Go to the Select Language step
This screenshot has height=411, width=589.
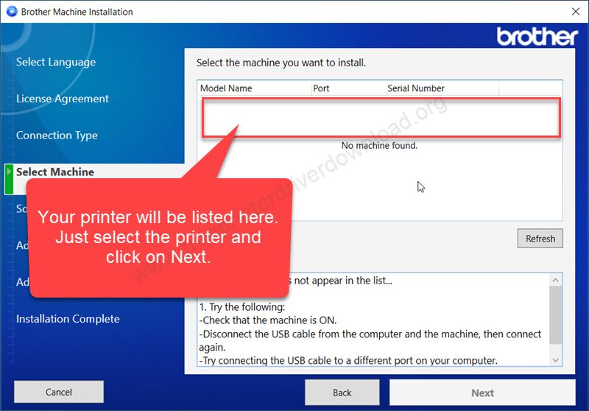(56, 62)
